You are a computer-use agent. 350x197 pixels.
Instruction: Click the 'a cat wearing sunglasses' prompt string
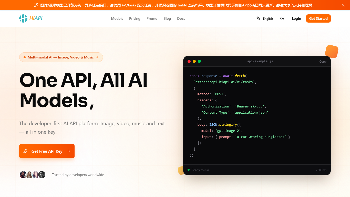point(261,137)
